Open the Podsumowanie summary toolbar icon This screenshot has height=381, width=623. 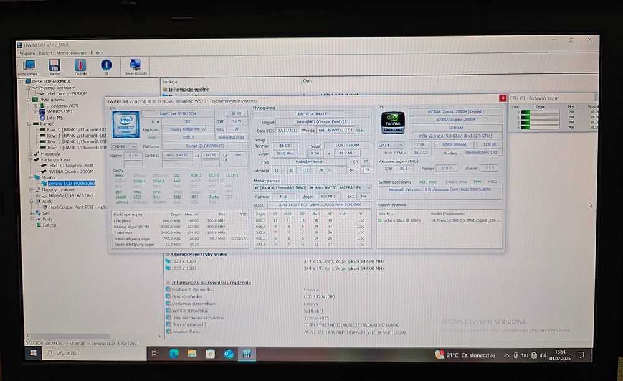(29, 67)
